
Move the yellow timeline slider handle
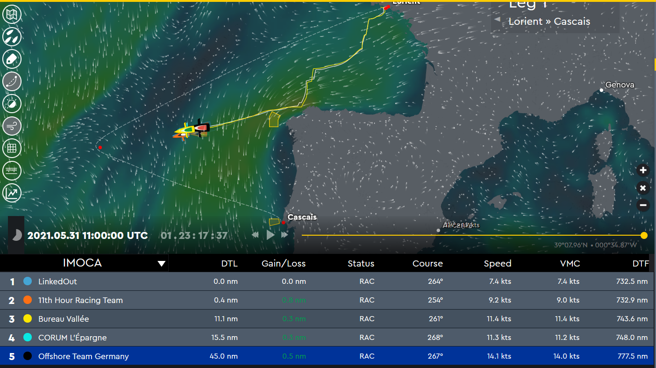(644, 235)
